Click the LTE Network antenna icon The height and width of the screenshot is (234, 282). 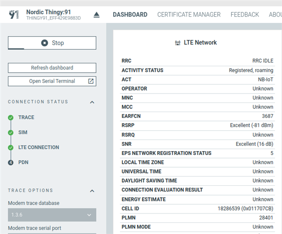178,43
